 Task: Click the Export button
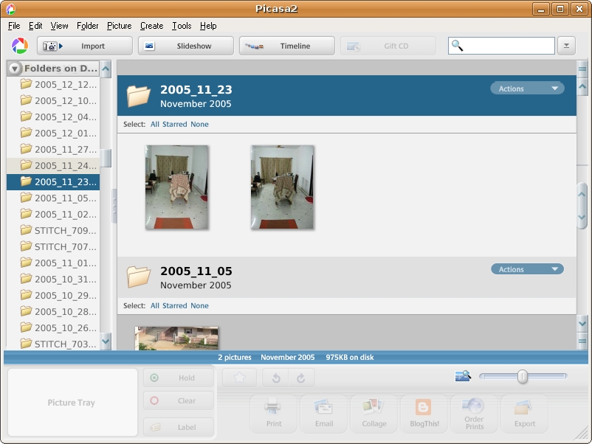525,414
